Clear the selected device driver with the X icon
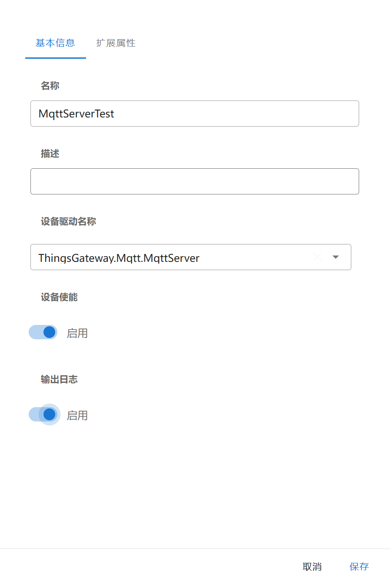390x582 pixels. pyautogui.click(x=317, y=257)
